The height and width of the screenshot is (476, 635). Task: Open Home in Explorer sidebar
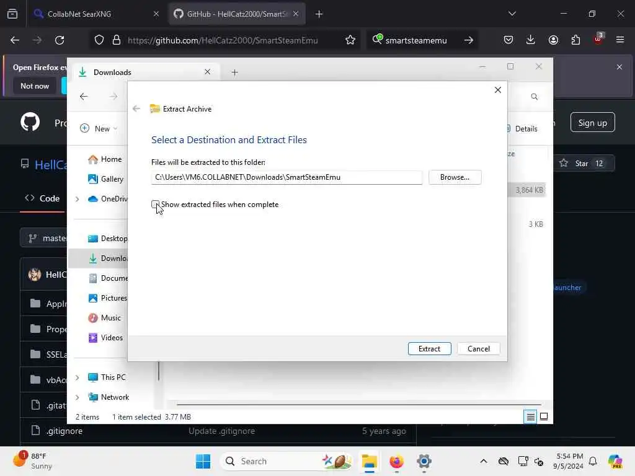point(105,159)
